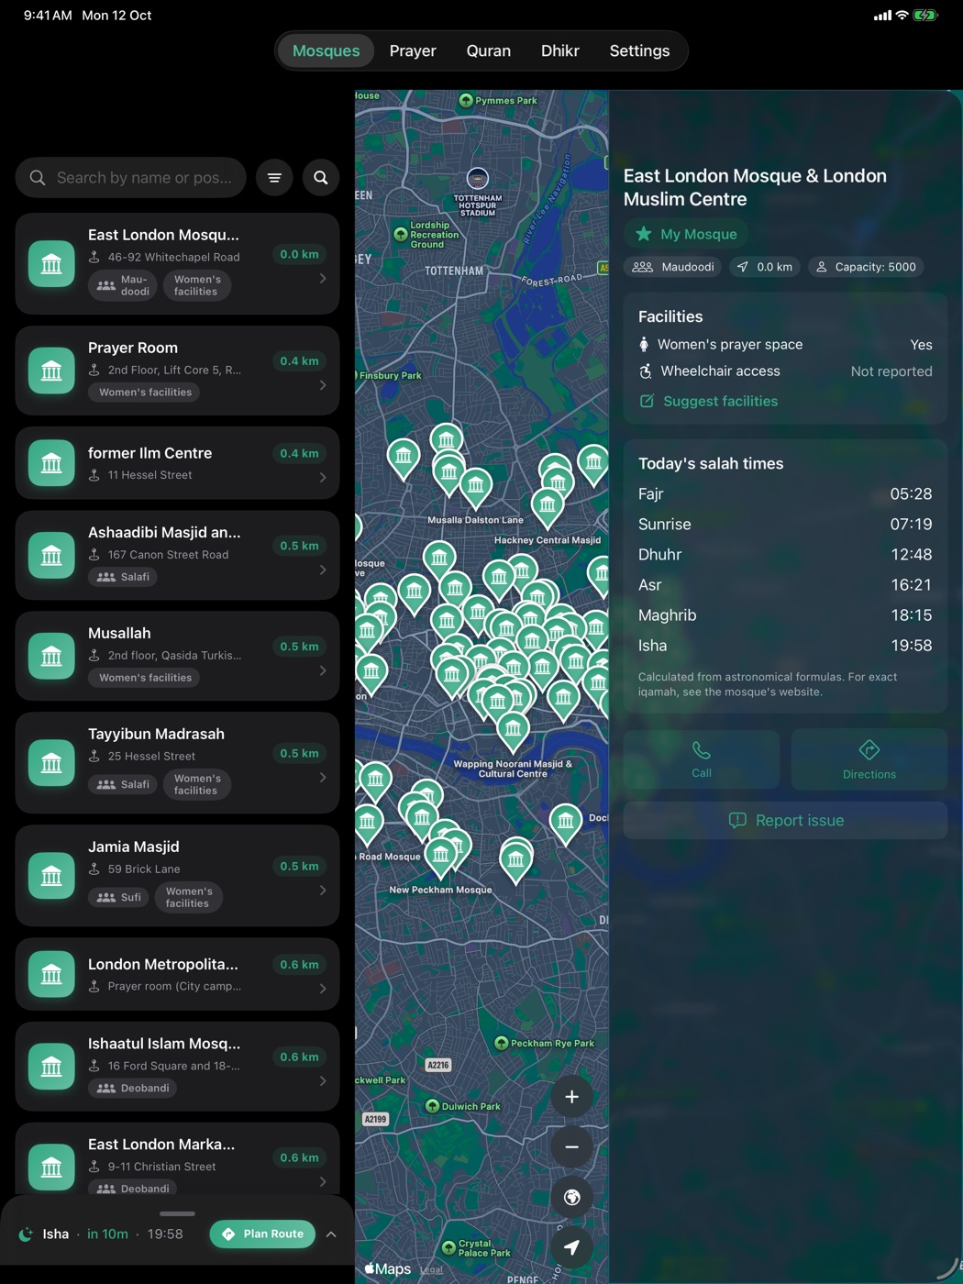Tap the 0.0 km distance chip in details
The height and width of the screenshot is (1284, 963).
click(x=765, y=267)
